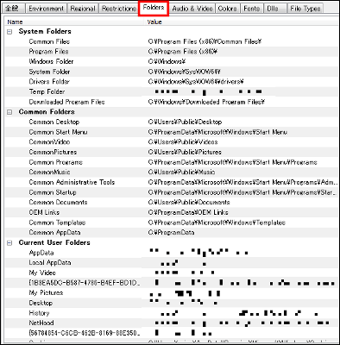
Task: Select the CommonMusic row
Action: pyautogui.click(x=172, y=172)
